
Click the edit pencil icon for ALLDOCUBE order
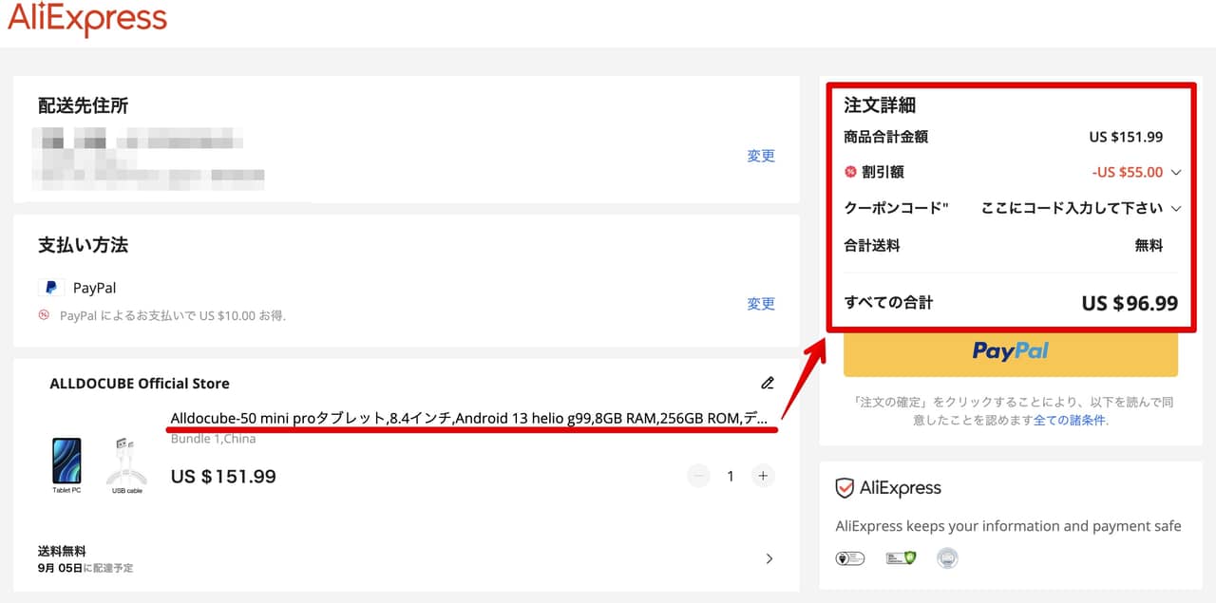coord(768,384)
